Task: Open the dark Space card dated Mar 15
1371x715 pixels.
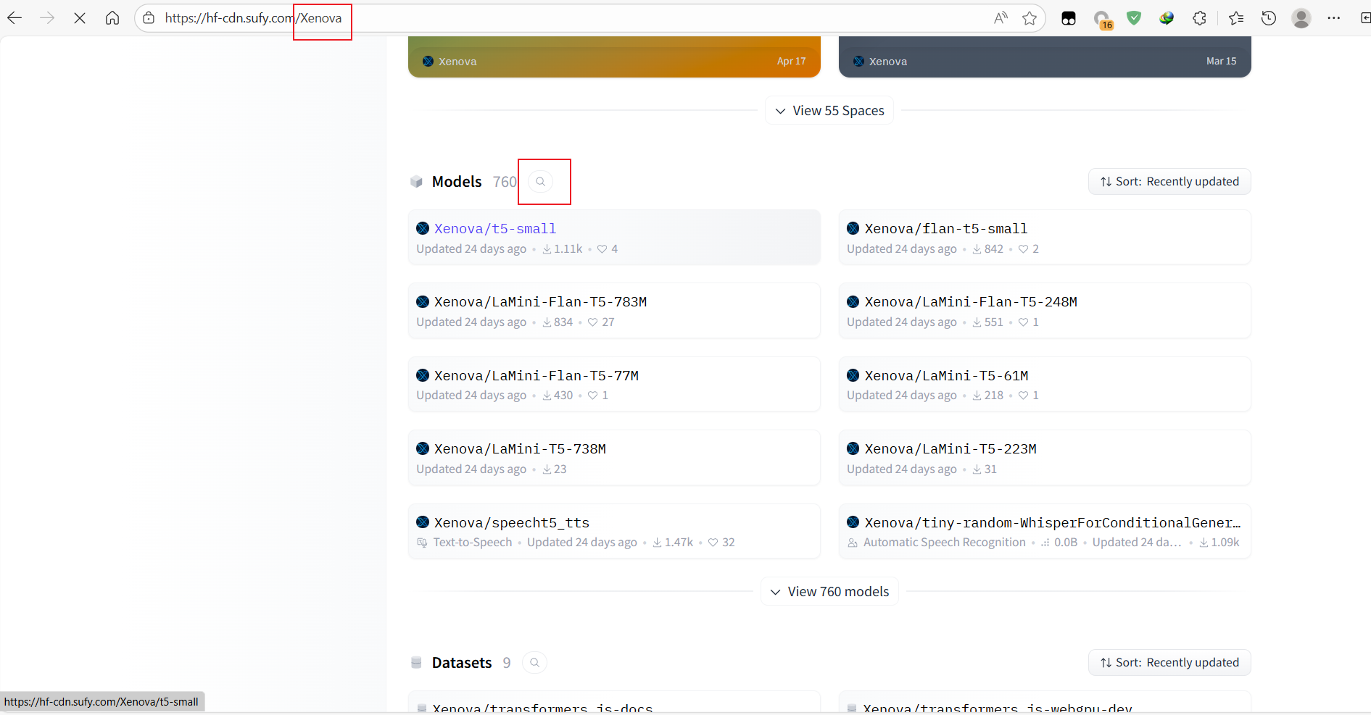Action: pyautogui.click(x=1045, y=57)
